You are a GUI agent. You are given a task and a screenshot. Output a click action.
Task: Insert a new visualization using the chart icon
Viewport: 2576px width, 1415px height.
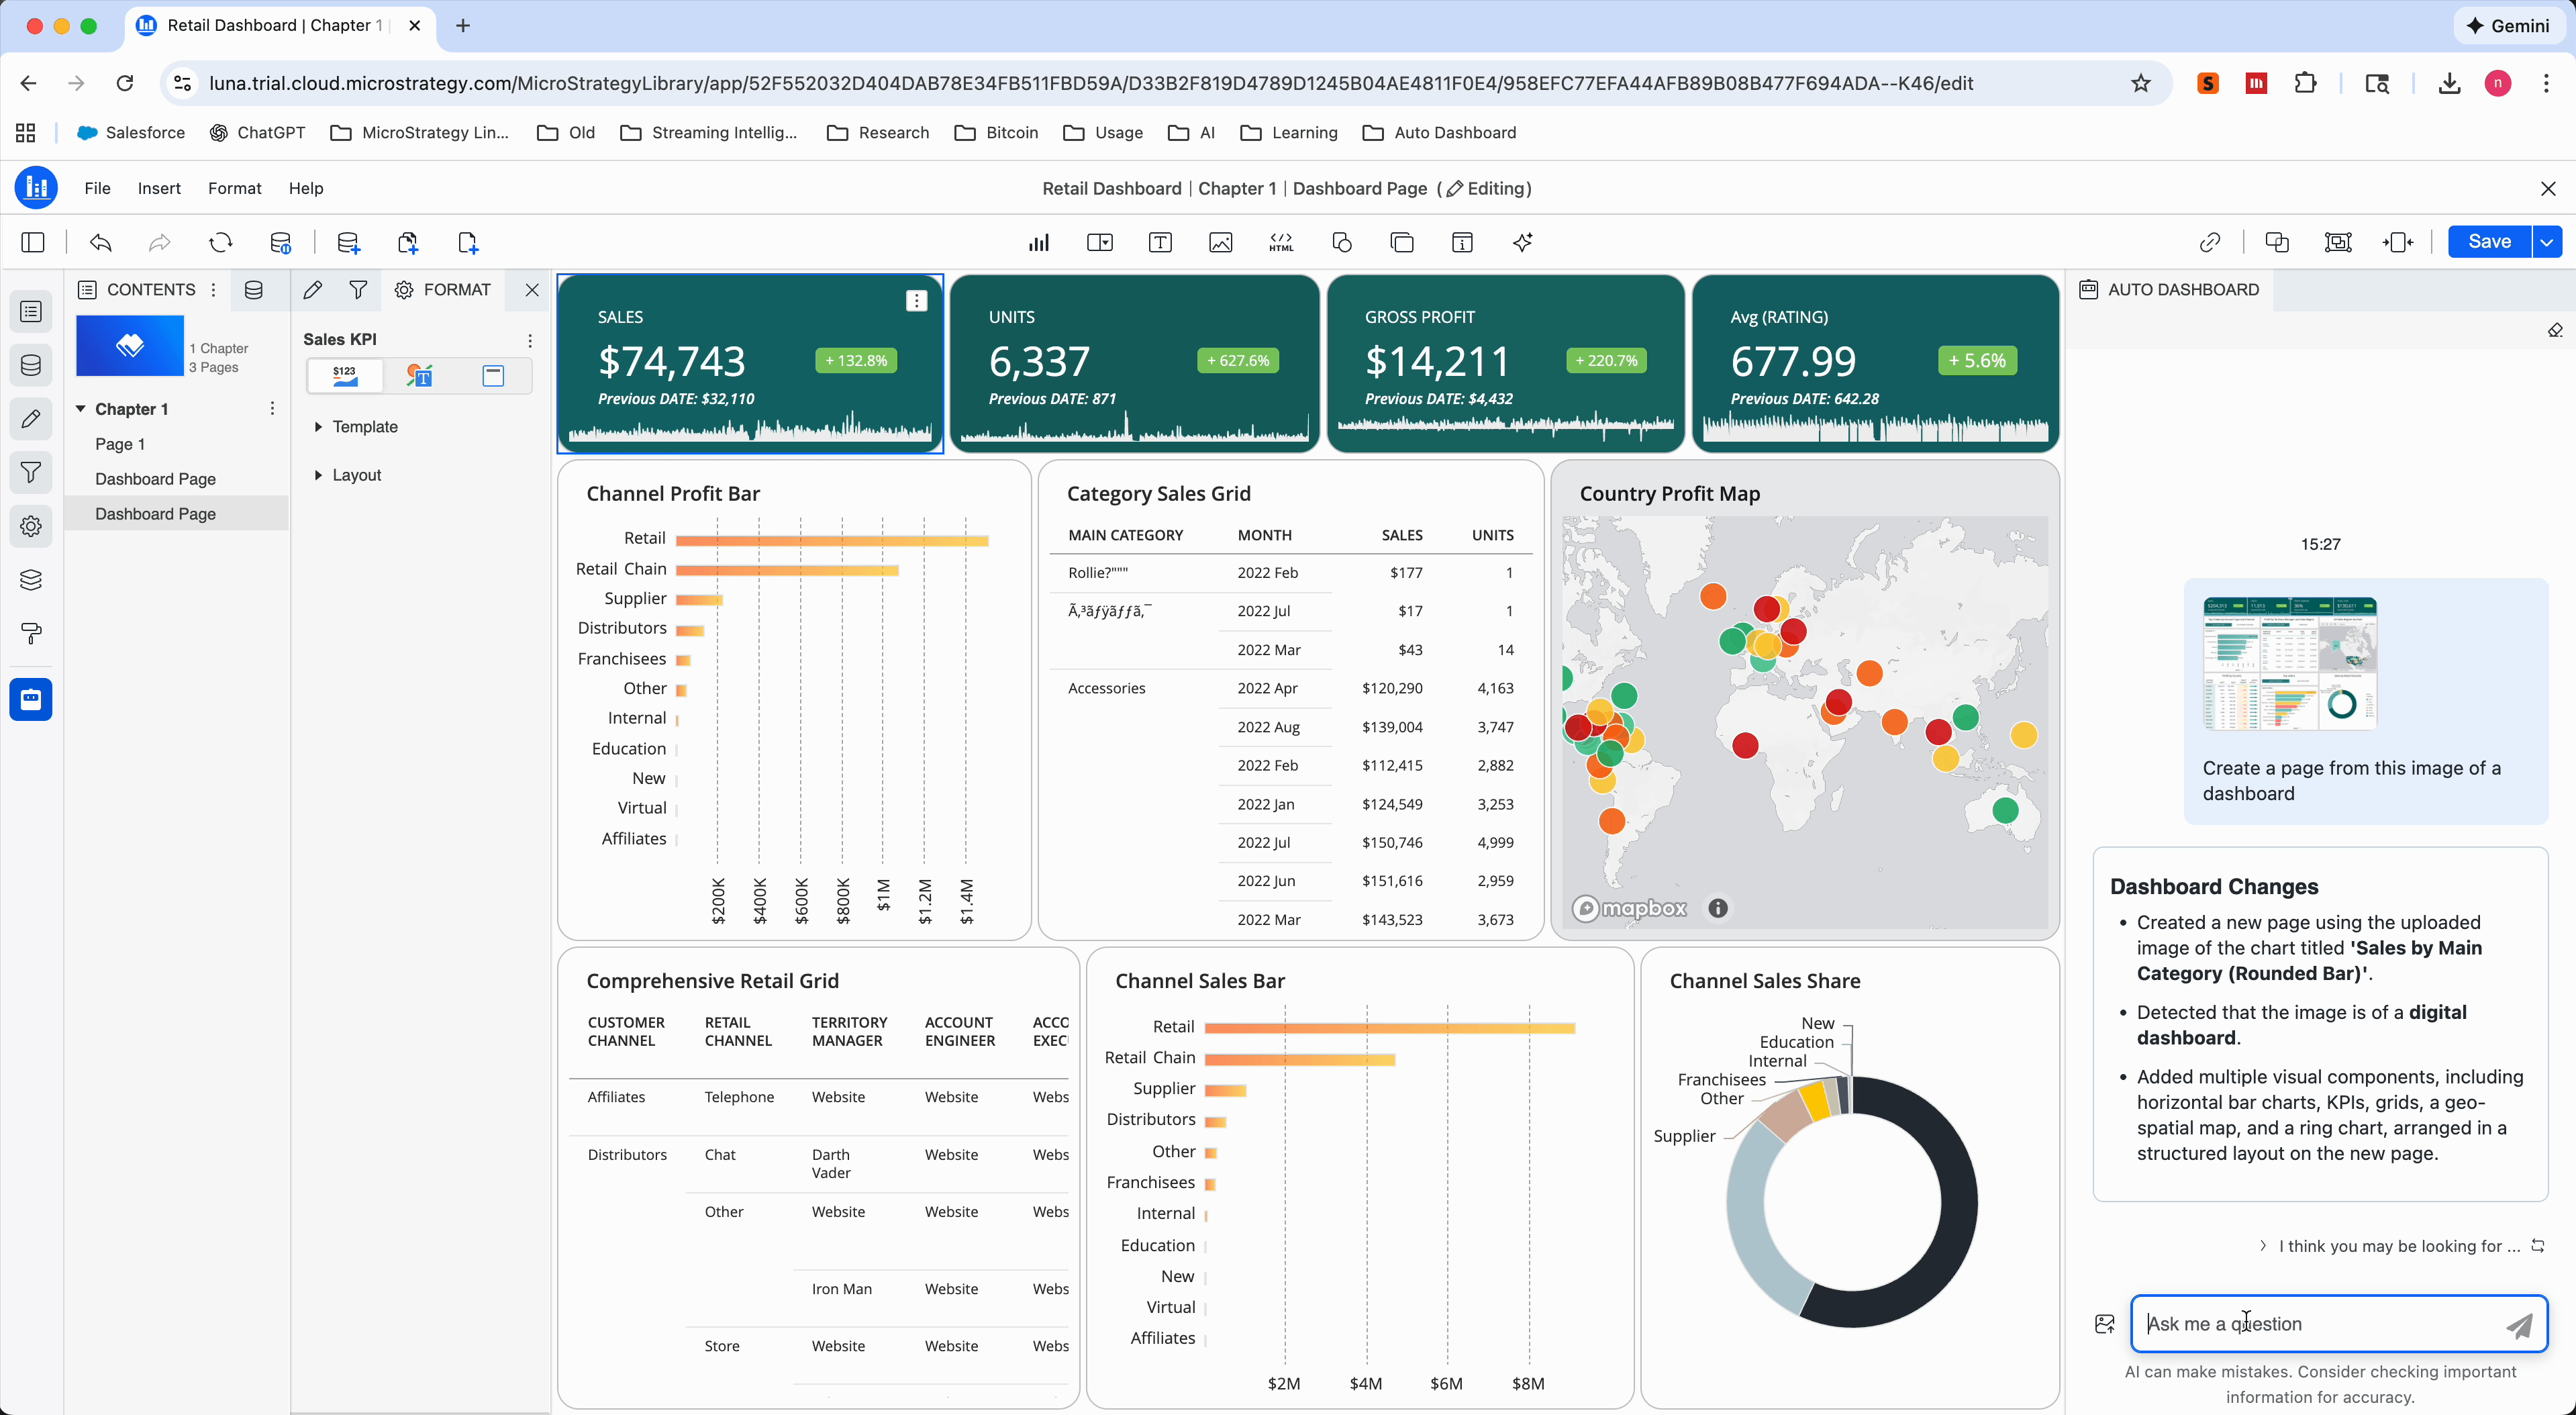click(1038, 242)
